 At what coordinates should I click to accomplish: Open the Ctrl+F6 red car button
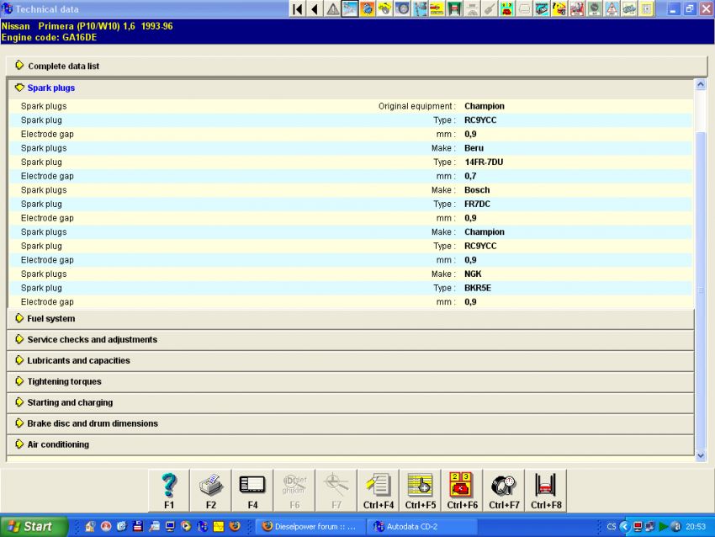click(463, 491)
